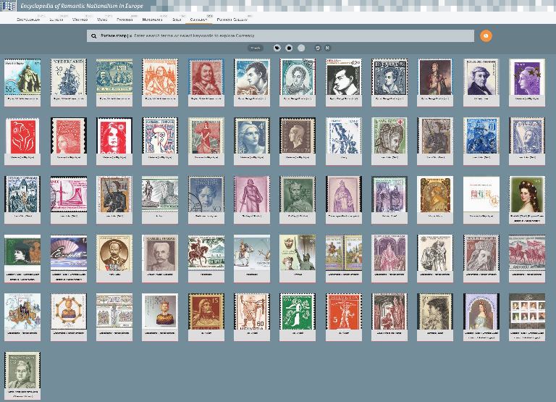Open the stamp sheet with multiple portraits
Viewport: 556px width, 402px height.
pyautogui.click(x=527, y=311)
